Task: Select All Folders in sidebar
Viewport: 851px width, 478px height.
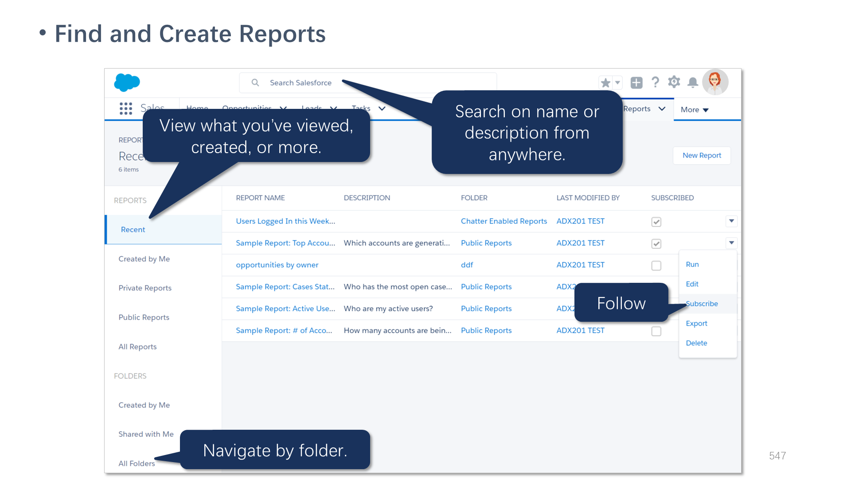Action: click(x=137, y=463)
